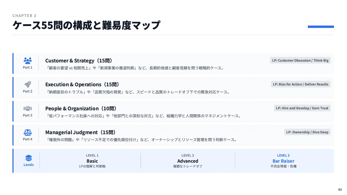Click the Part 3 handshake icon
This screenshot has height=195, width=347.
tap(28, 108)
